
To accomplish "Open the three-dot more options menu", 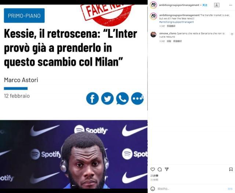I will coord(231,5).
